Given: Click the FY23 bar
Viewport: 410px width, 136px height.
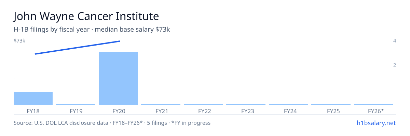Looking at the screenshot, I should pyautogui.click(x=246, y=104).
